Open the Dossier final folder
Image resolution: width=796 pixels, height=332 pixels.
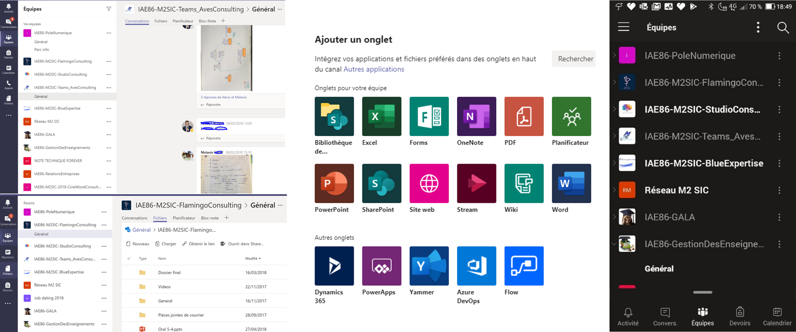(x=169, y=273)
